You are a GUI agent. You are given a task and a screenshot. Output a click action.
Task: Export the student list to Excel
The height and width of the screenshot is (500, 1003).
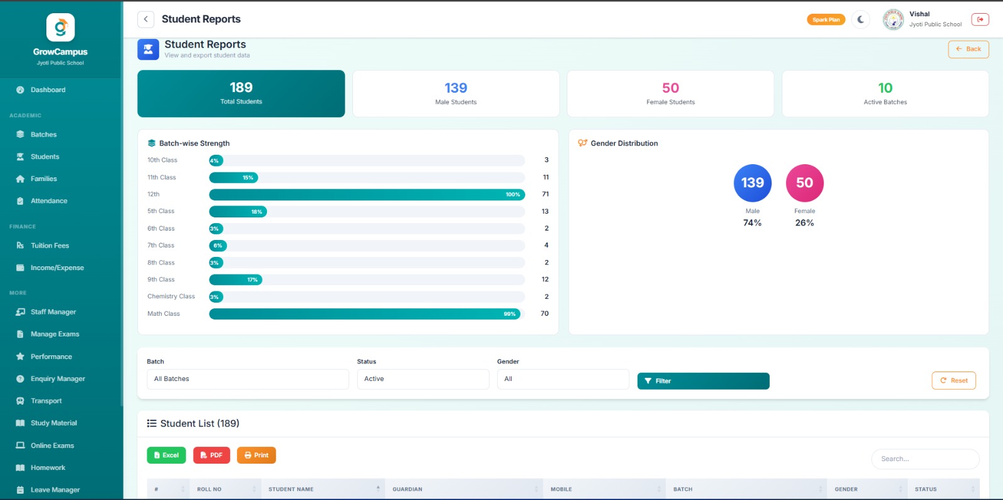coord(166,456)
